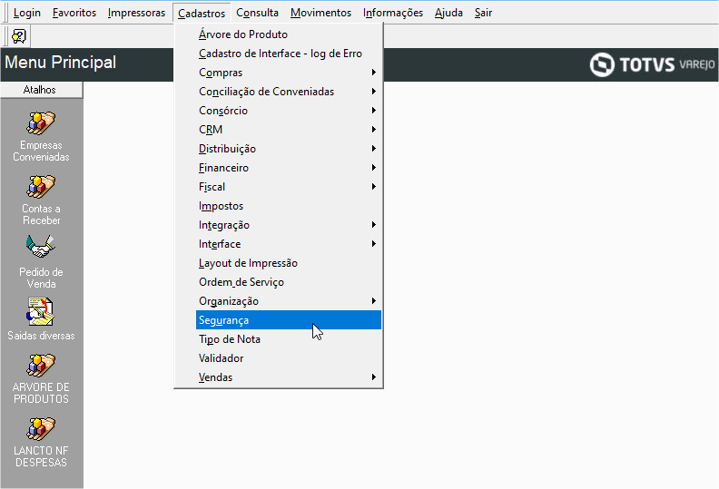Open the Saidas diversas shortcut icon
Viewport: 719px width, 489px height.
41,312
